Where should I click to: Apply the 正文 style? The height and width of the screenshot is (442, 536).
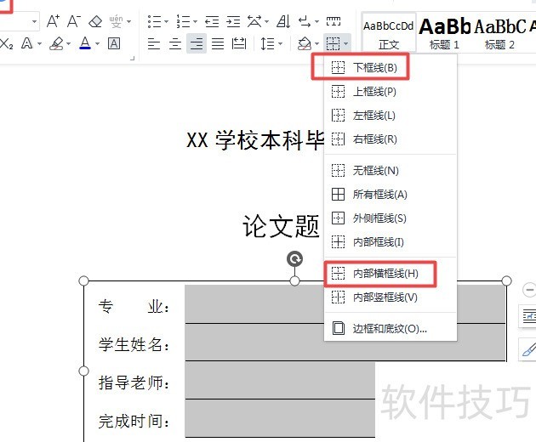tap(389, 33)
